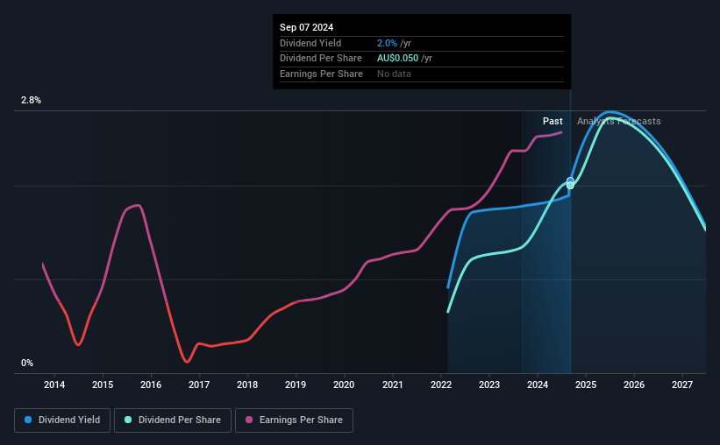Click the blue Dividend Yield legend dot

28,420
